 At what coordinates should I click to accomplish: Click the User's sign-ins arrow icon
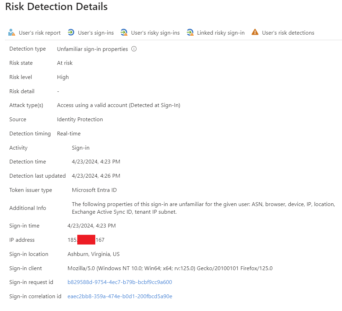pos(71,32)
